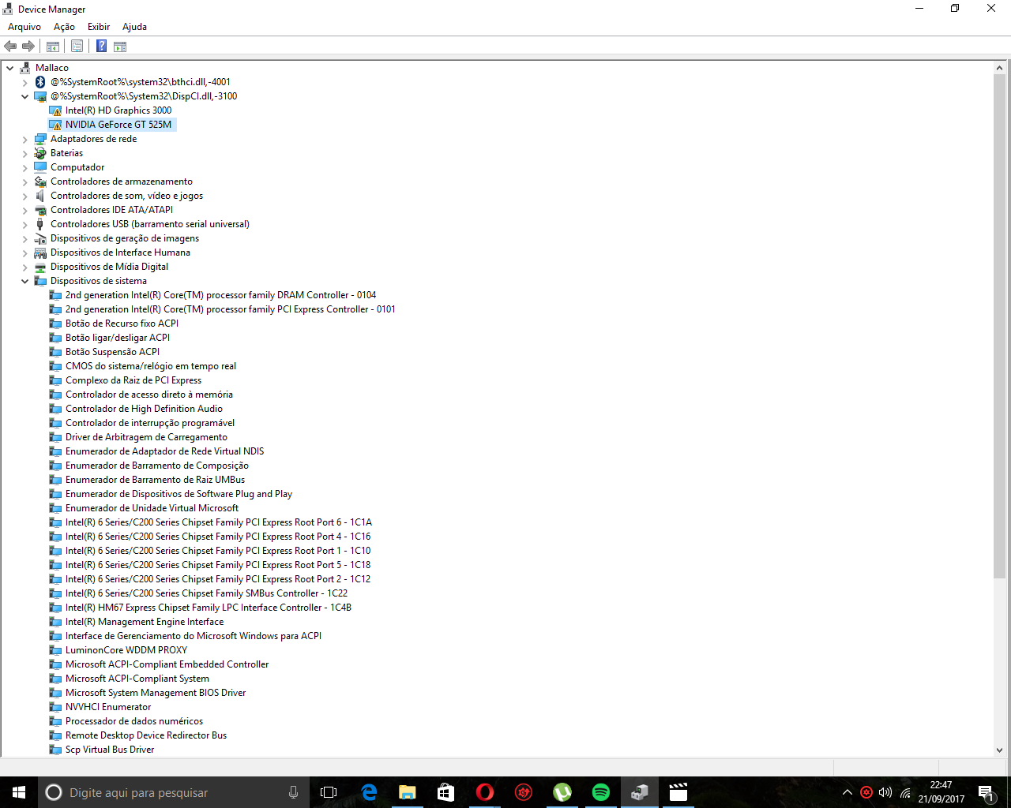The image size is (1011, 808).
Task: Select the Bluetooth category icon
Action: (40, 82)
